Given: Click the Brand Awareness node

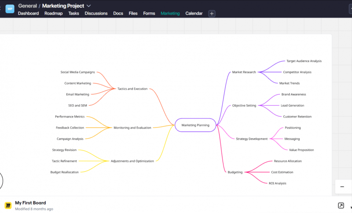Looking at the screenshot, I should [293, 95].
